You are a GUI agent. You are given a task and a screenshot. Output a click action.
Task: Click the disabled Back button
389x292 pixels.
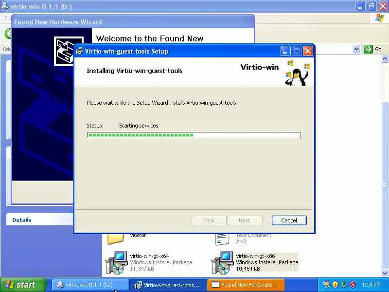point(209,220)
